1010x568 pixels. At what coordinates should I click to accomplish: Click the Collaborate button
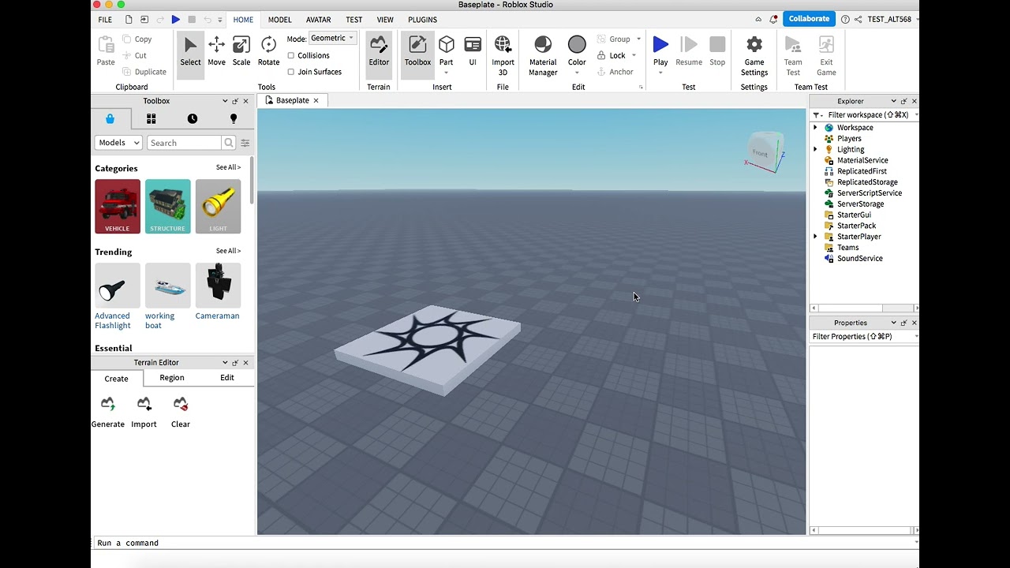pos(809,19)
